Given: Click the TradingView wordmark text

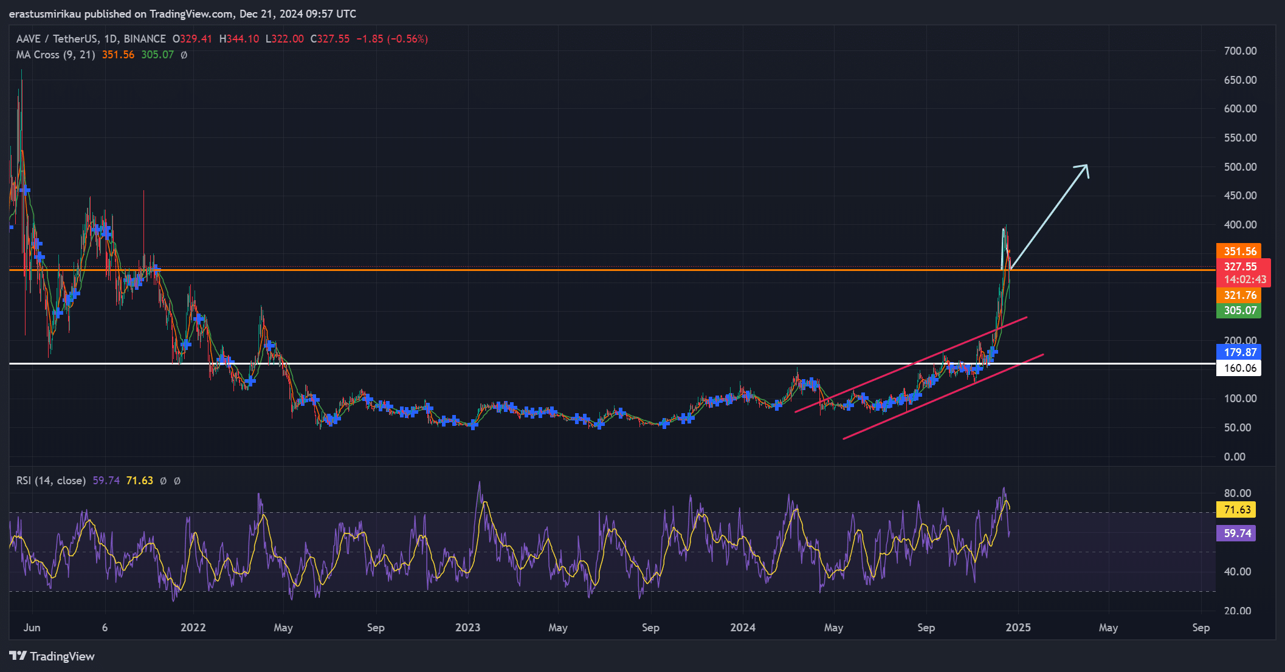Looking at the screenshot, I should (x=62, y=656).
